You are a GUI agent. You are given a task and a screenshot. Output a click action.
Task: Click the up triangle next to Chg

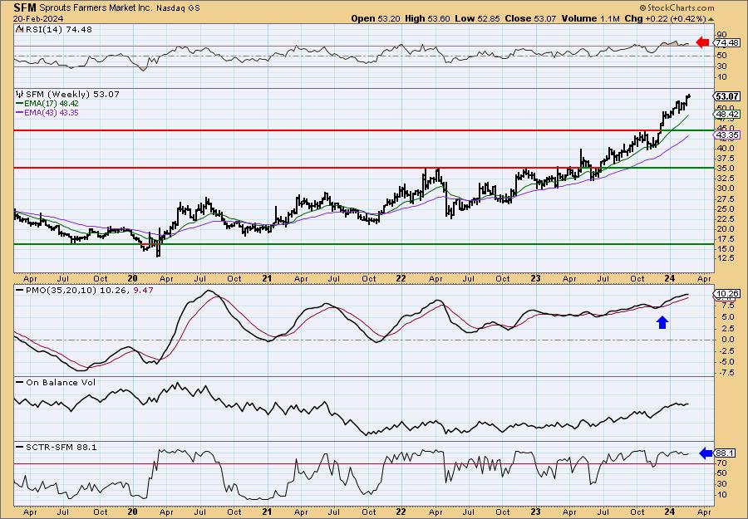coord(711,19)
